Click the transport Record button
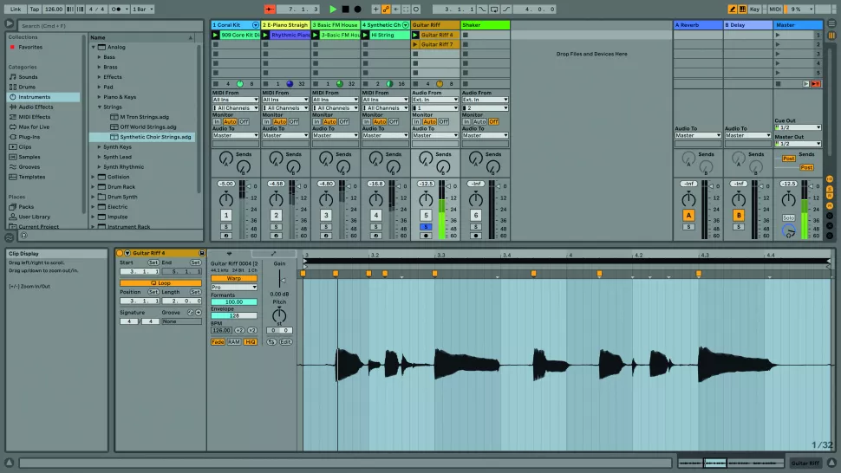This screenshot has width=841, height=473. coord(356,9)
